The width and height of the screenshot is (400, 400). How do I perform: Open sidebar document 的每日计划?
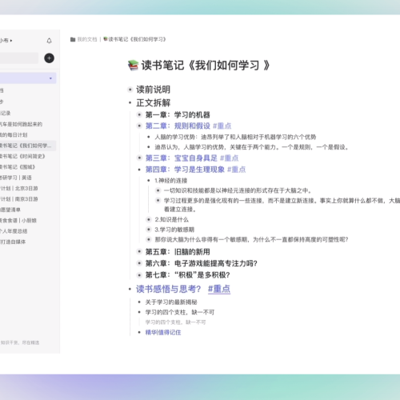14,135
